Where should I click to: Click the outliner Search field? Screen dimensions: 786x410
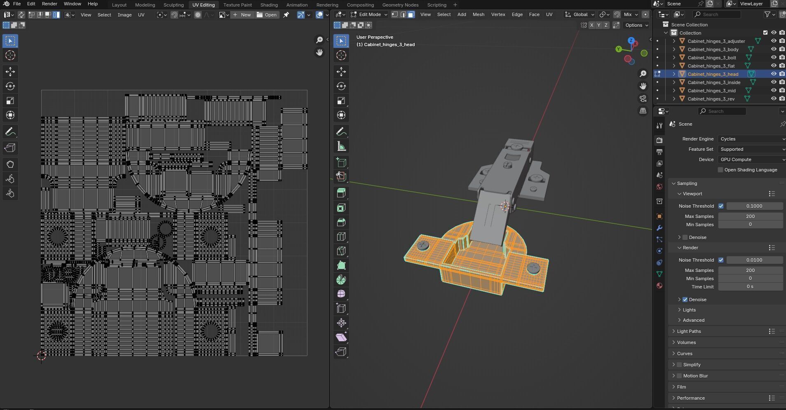716,14
